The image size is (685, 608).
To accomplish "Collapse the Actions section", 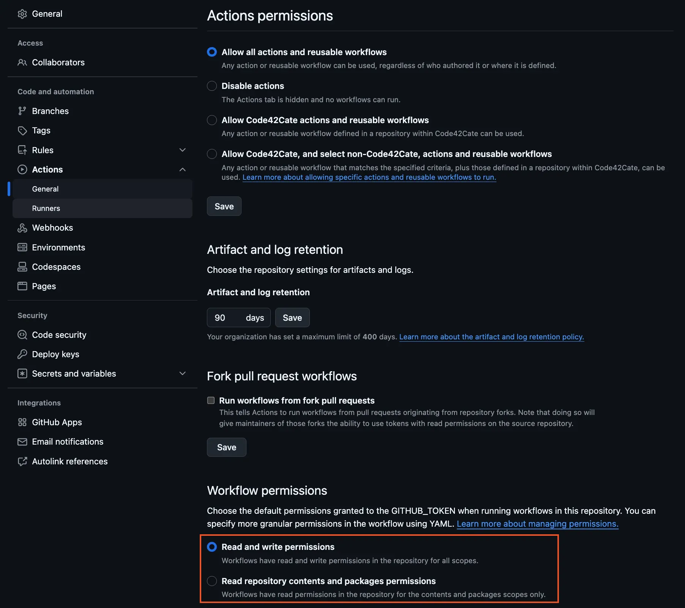I will click(183, 169).
